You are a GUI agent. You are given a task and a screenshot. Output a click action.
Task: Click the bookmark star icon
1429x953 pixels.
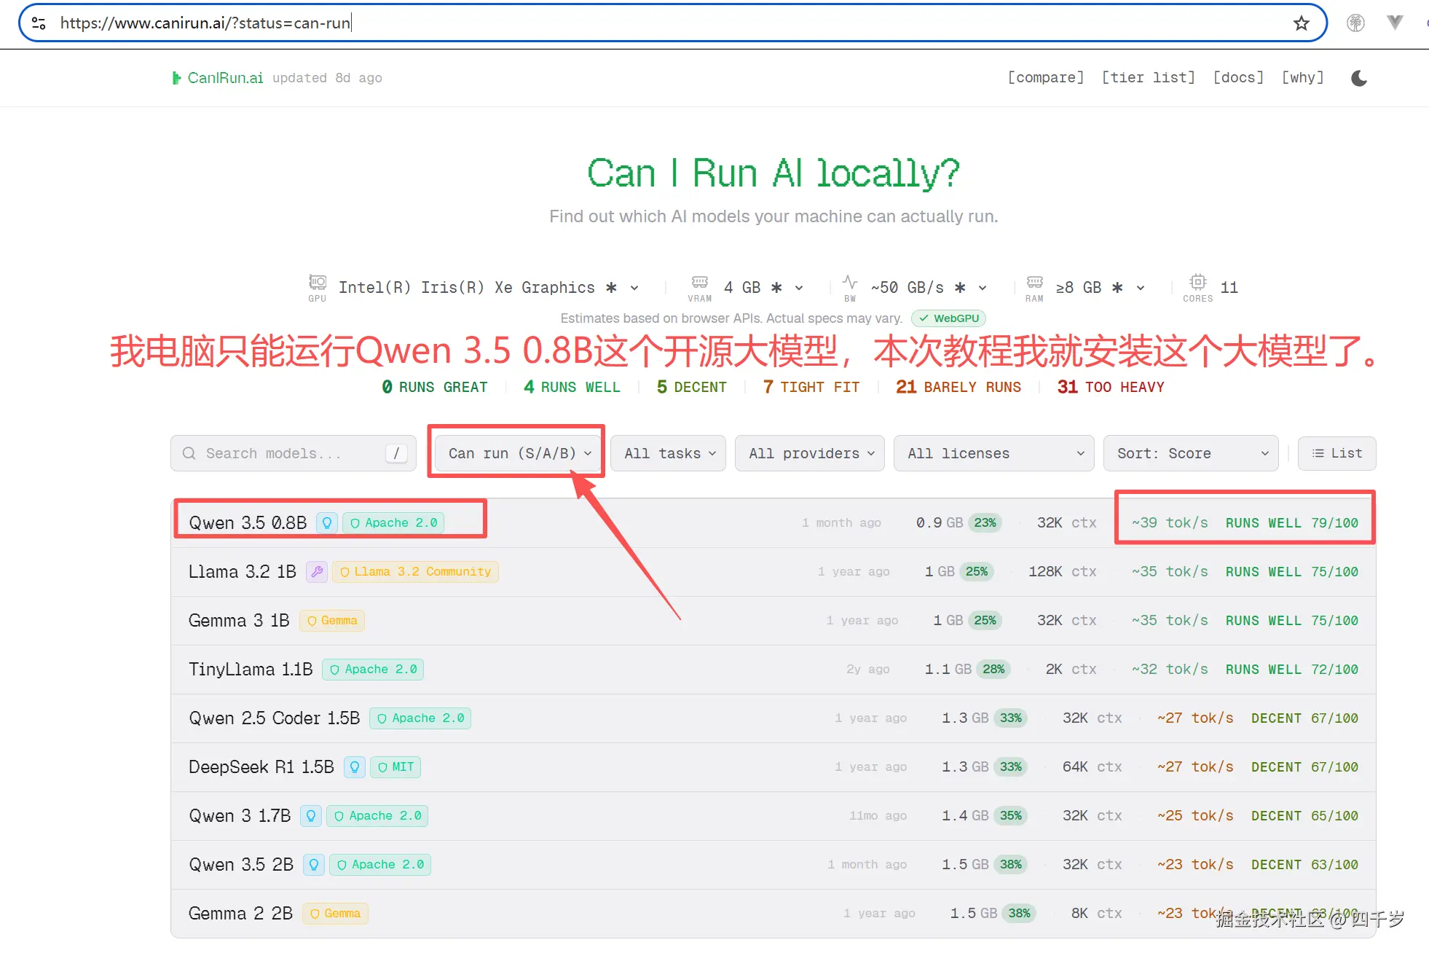[1301, 23]
